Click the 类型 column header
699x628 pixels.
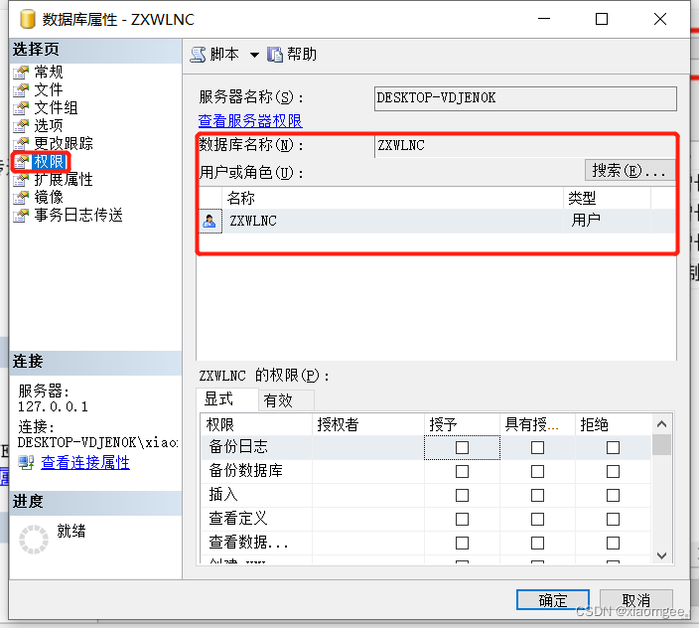(x=608, y=198)
